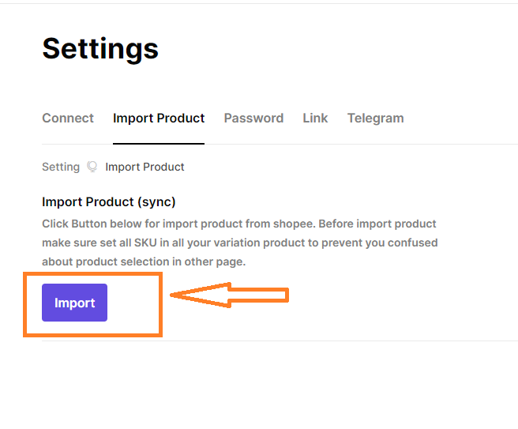Click the word SKU in the description

click(x=145, y=243)
